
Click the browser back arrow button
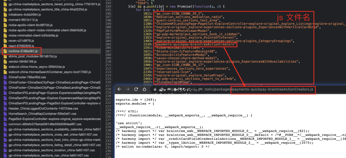[x=119, y=89]
